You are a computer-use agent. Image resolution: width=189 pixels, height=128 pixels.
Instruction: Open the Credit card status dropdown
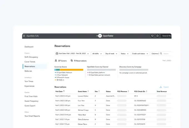click(140, 53)
